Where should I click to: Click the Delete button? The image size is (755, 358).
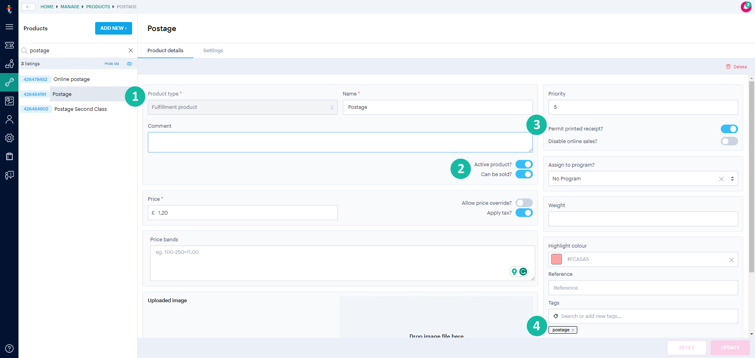click(736, 67)
